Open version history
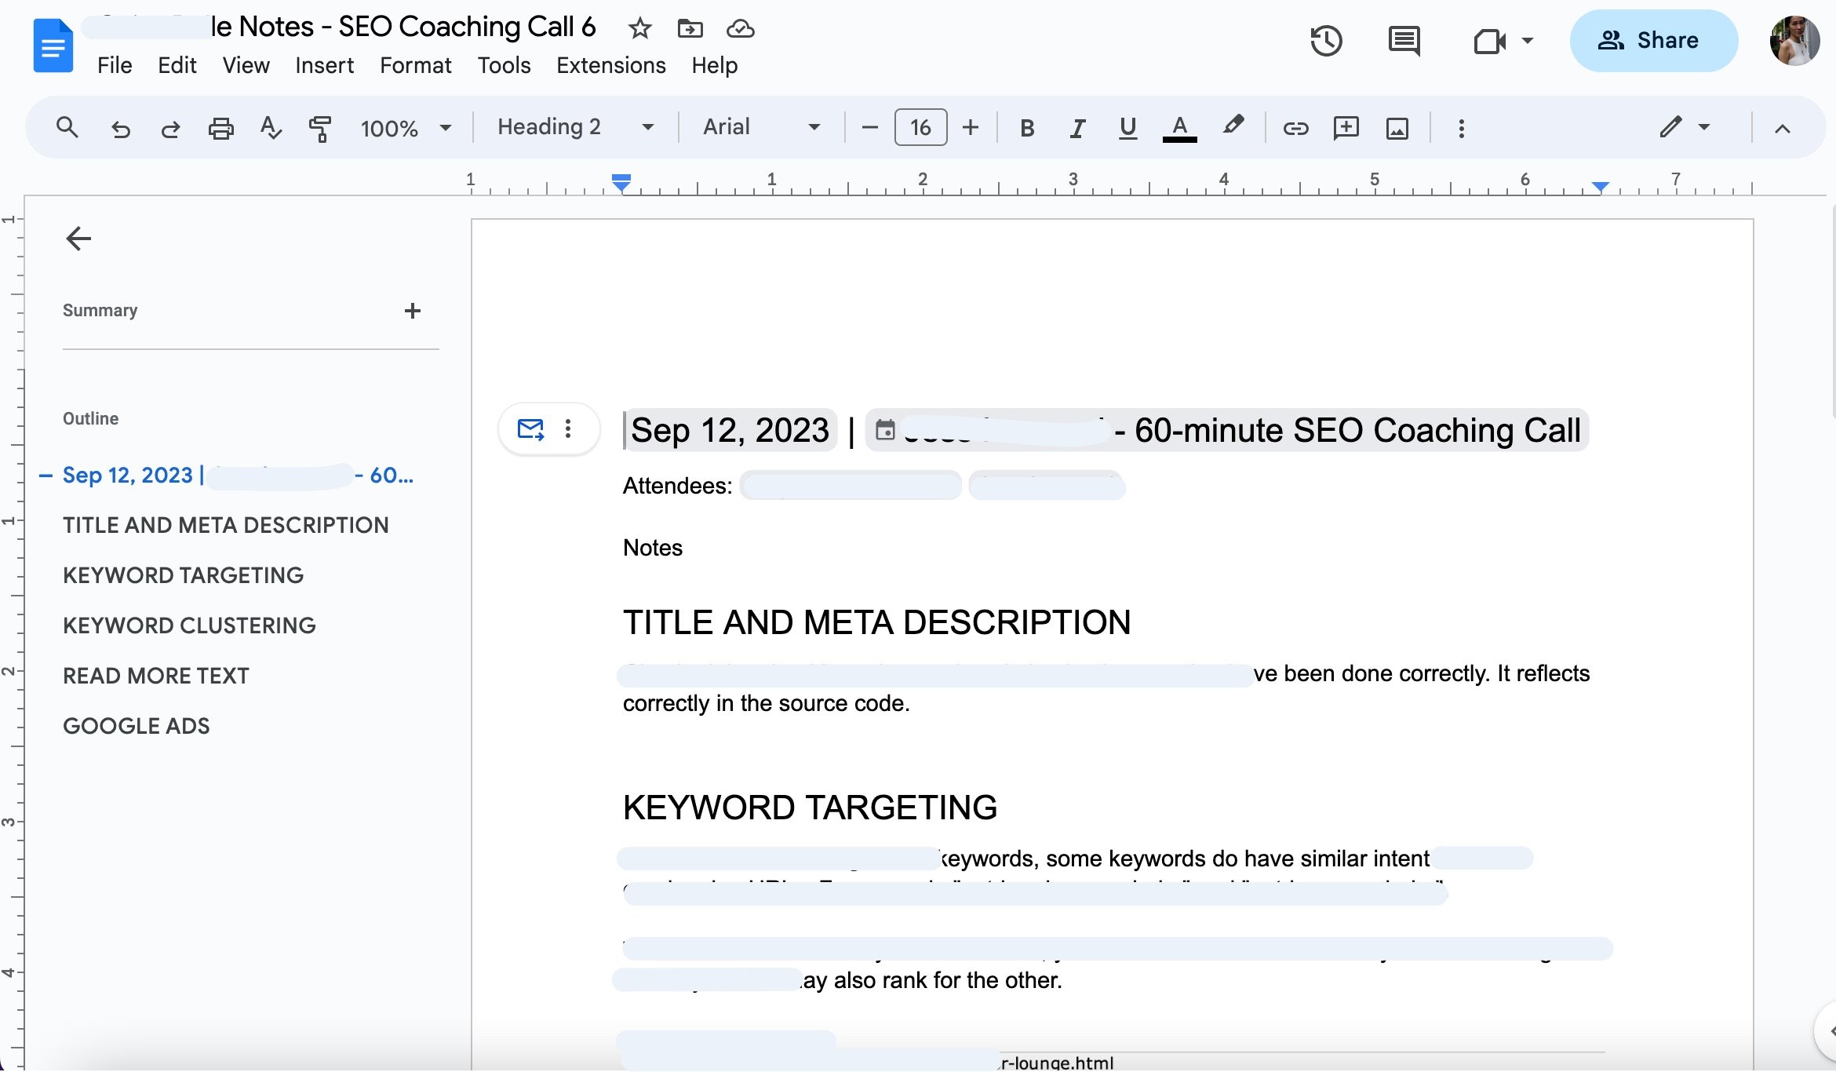Image resolution: width=1836 pixels, height=1072 pixels. coord(1326,41)
